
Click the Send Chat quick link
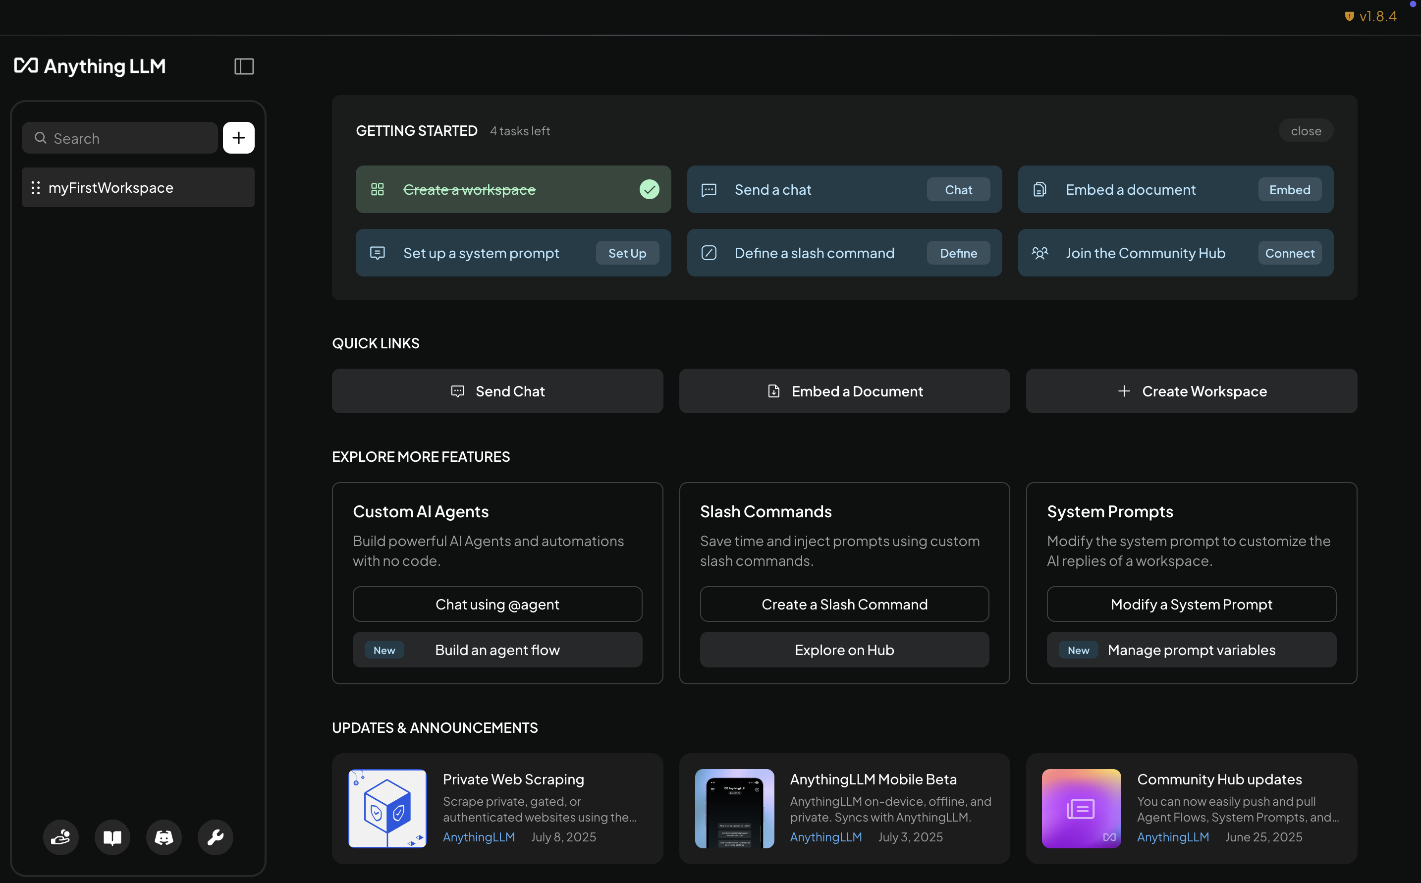[497, 390]
